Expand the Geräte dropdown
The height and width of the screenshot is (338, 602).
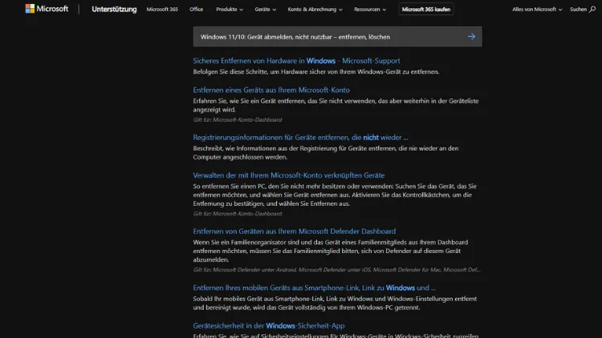(266, 9)
